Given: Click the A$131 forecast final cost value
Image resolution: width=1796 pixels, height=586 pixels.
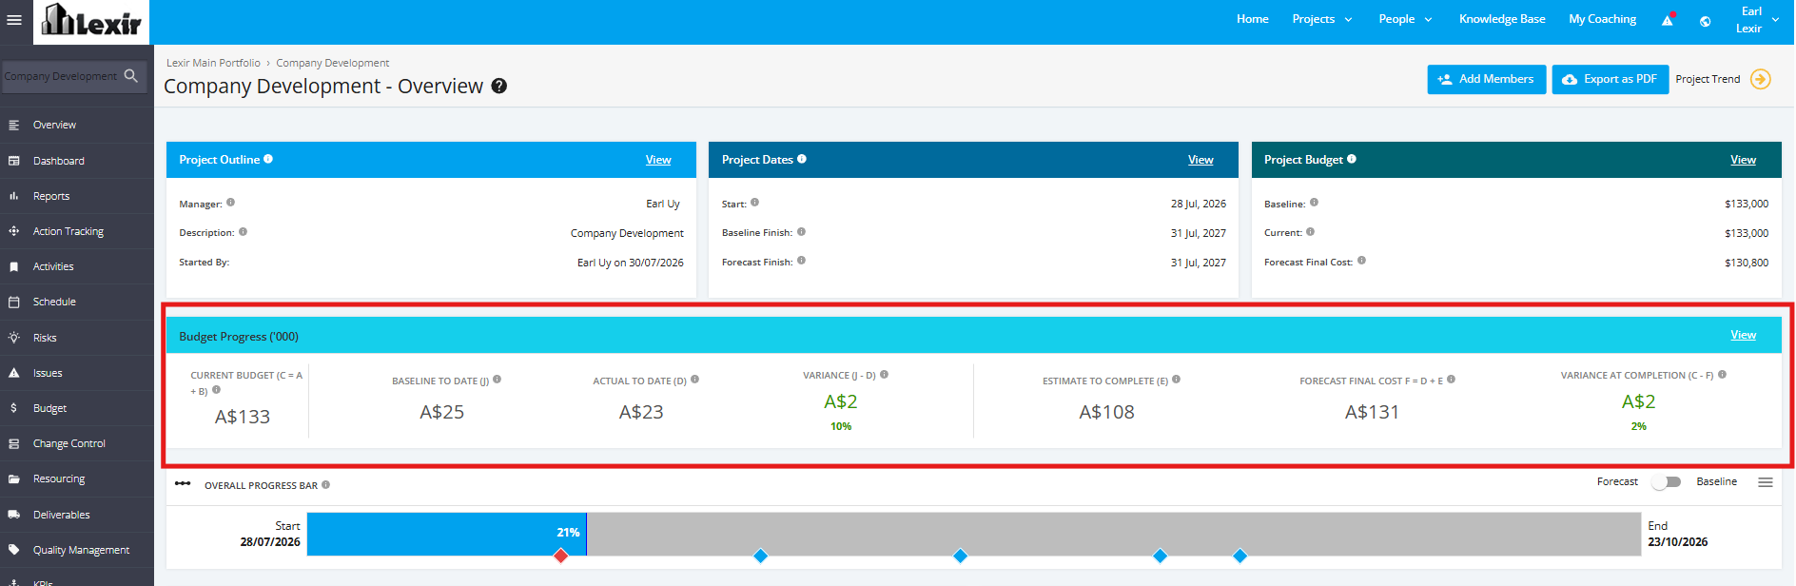Looking at the screenshot, I should (x=1372, y=412).
